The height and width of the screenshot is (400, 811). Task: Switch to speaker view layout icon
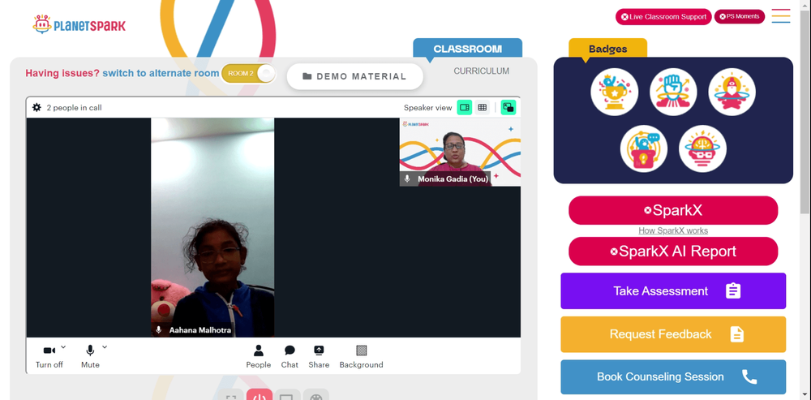(x=465, y=108)
